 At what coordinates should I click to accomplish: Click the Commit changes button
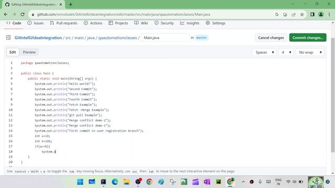pos(308,38)
